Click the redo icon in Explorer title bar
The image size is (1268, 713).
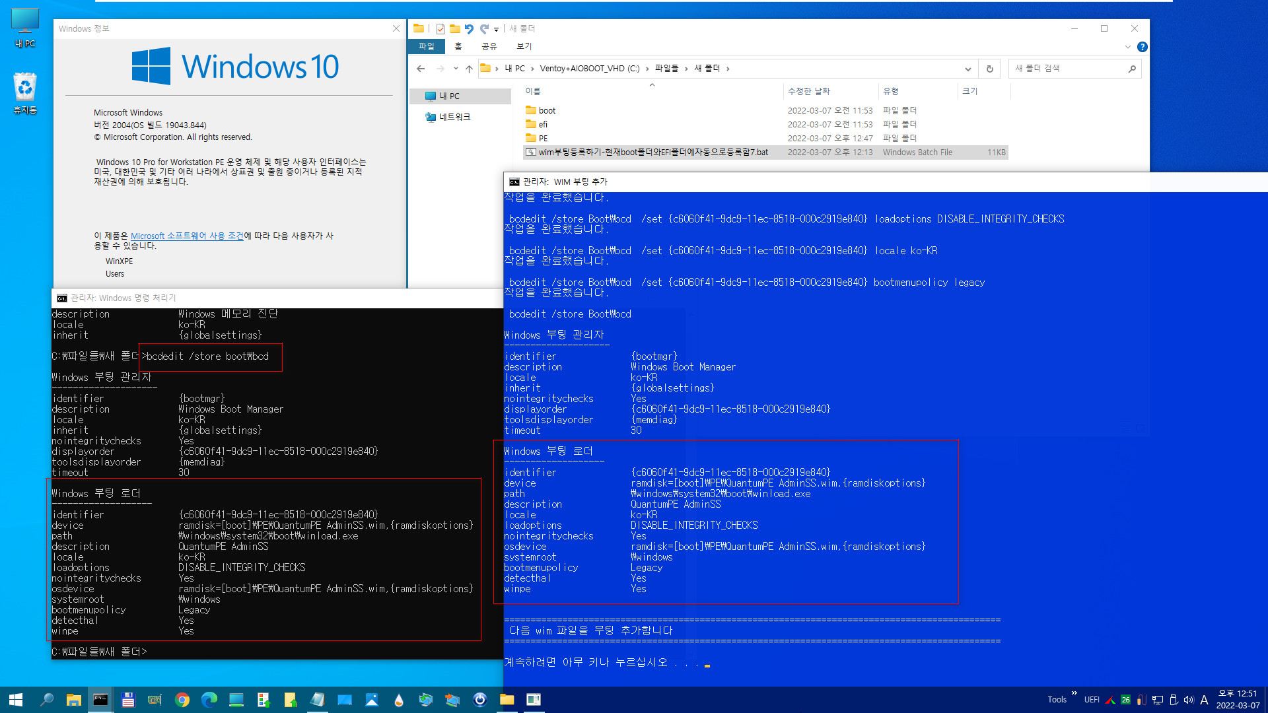click(x=484, y=28)
